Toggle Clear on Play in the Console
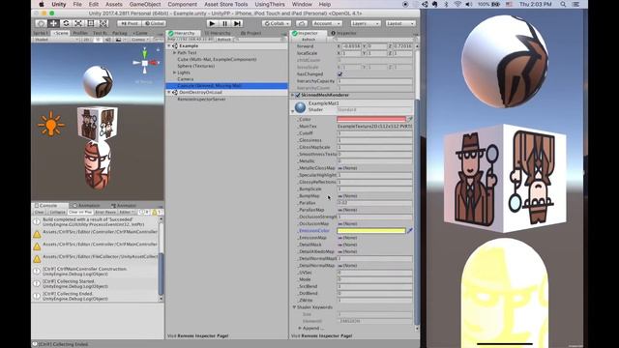Viewport: 619px width, 348px height. 80,213
